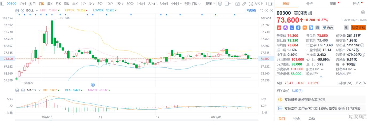Switch chart to 分时 view
Screen dimensions: 368x121
pos(23,4)
